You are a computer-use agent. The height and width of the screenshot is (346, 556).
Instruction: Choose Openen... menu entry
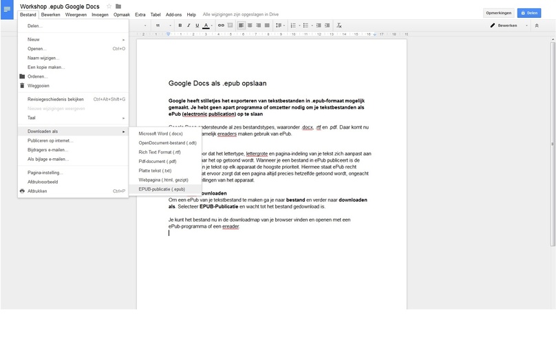tap(73, 49)
